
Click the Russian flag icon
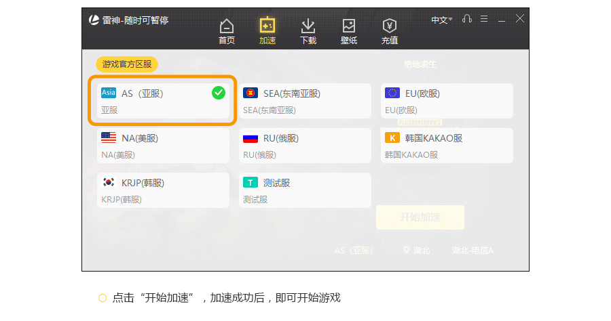click(x=250, y=138)
